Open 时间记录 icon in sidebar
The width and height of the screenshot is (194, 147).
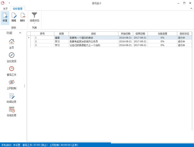click(x=12, y=96)
